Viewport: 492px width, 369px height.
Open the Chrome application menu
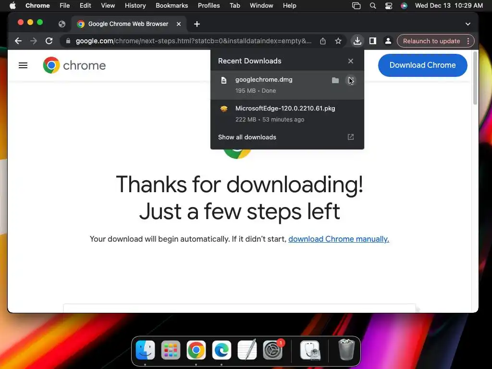coord(37,6)
